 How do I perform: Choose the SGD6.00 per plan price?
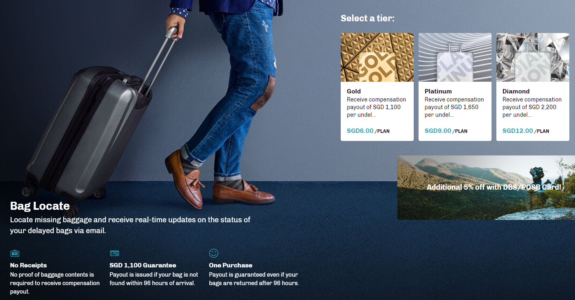coord(368,131)
